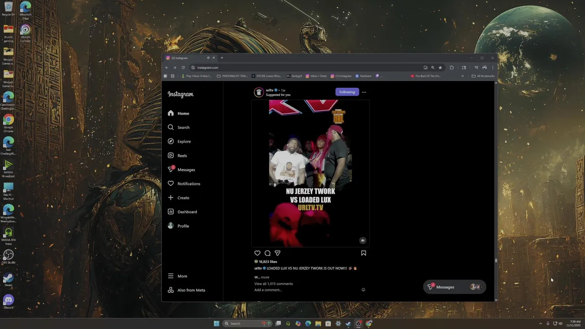Open Reels from the sidebar
The image size is (585, 329).
[177, 156]
